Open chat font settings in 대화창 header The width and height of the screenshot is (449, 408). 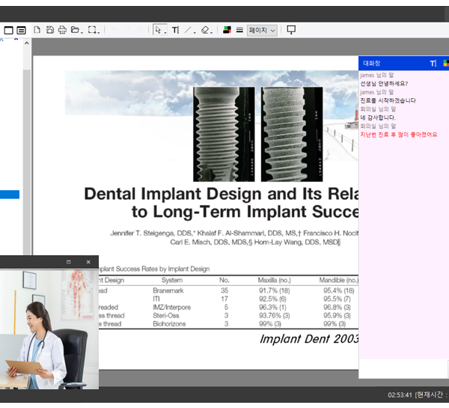[x=433, y=64]
